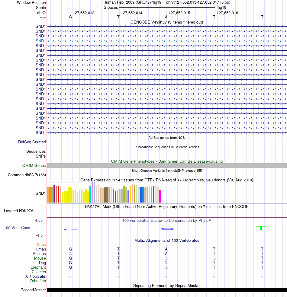
Task: Click the 'chr7:127,652,013-127,652,017 (5 bp)' position text
Action: pos(198,2)
